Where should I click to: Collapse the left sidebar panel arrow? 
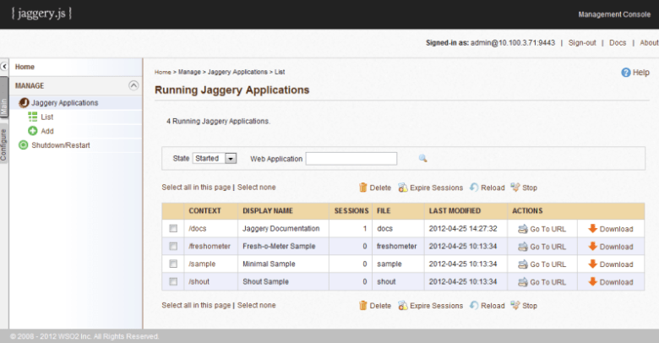[x=4, y=66]
